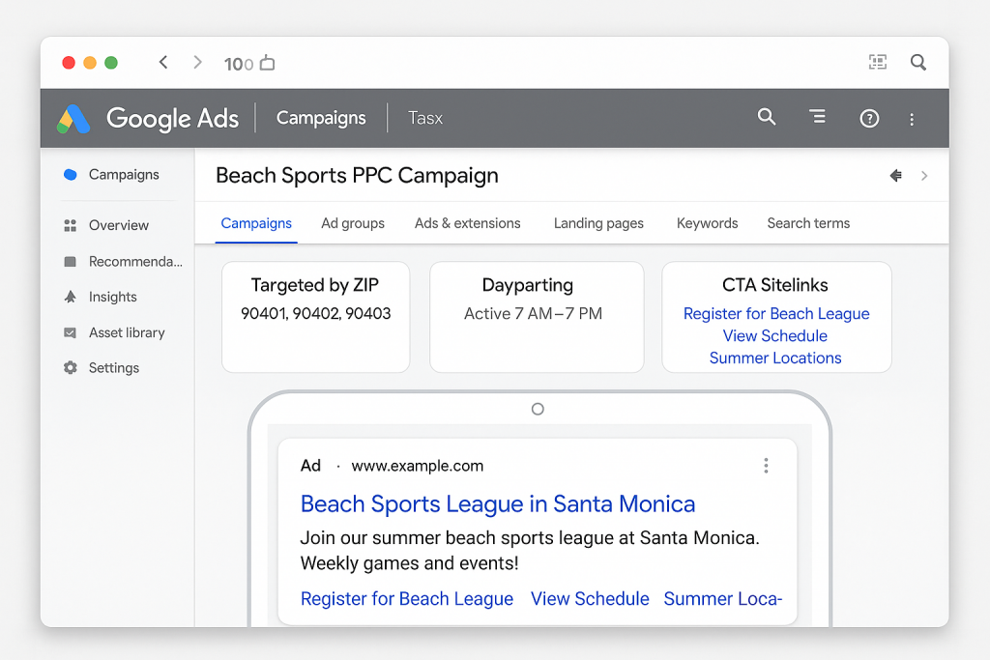Click Campaigns in the top header

coord(321,118)
